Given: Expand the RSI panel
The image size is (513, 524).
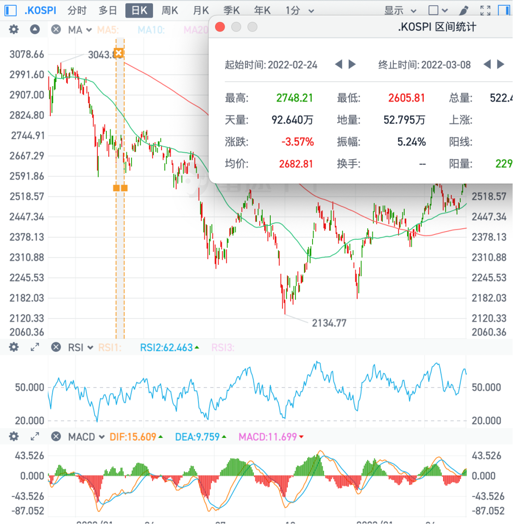Looking at the screenshot, I should pyautogui.click(x=35, y=347).
